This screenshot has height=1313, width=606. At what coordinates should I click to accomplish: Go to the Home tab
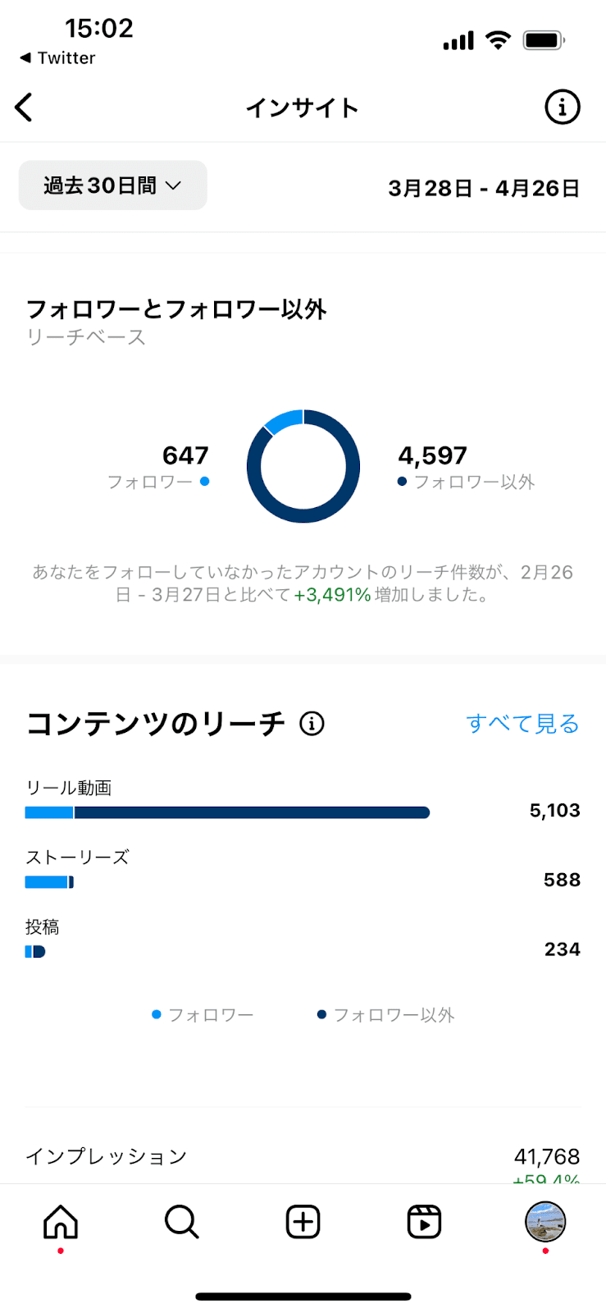click(x=61, y=1222)
